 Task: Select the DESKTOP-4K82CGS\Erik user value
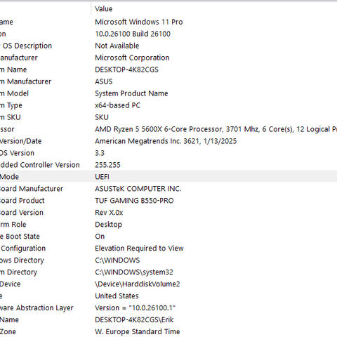(134, 320)
